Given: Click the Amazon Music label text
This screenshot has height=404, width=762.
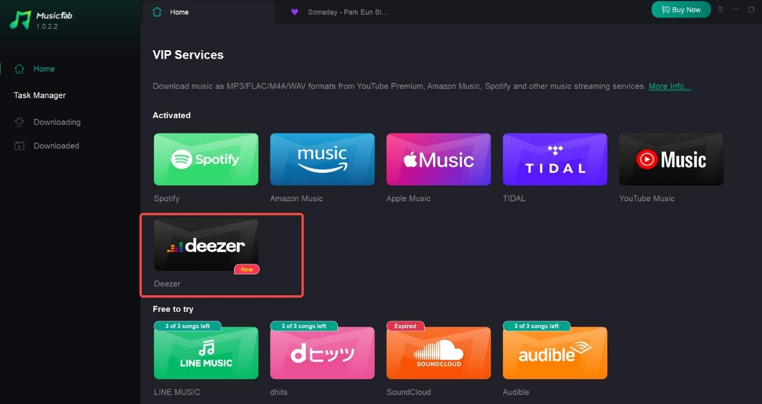Looking at the screenshot, I should (x=297, y=198).
